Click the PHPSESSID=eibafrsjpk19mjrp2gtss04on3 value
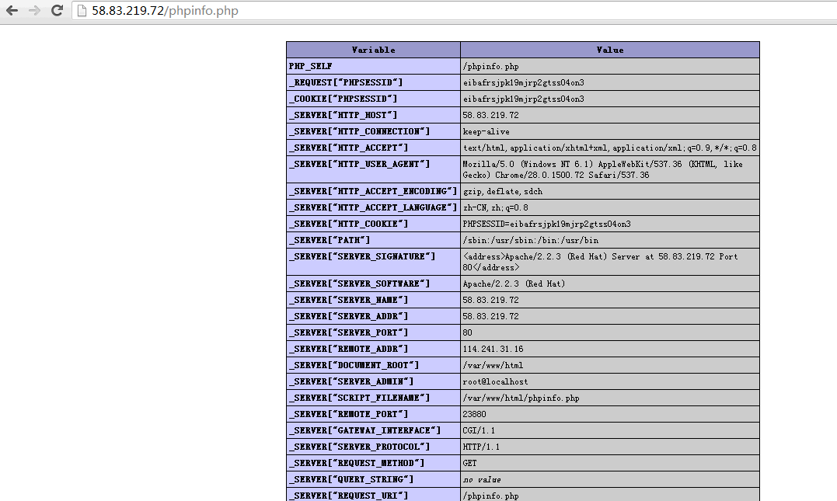 point(546,224)
